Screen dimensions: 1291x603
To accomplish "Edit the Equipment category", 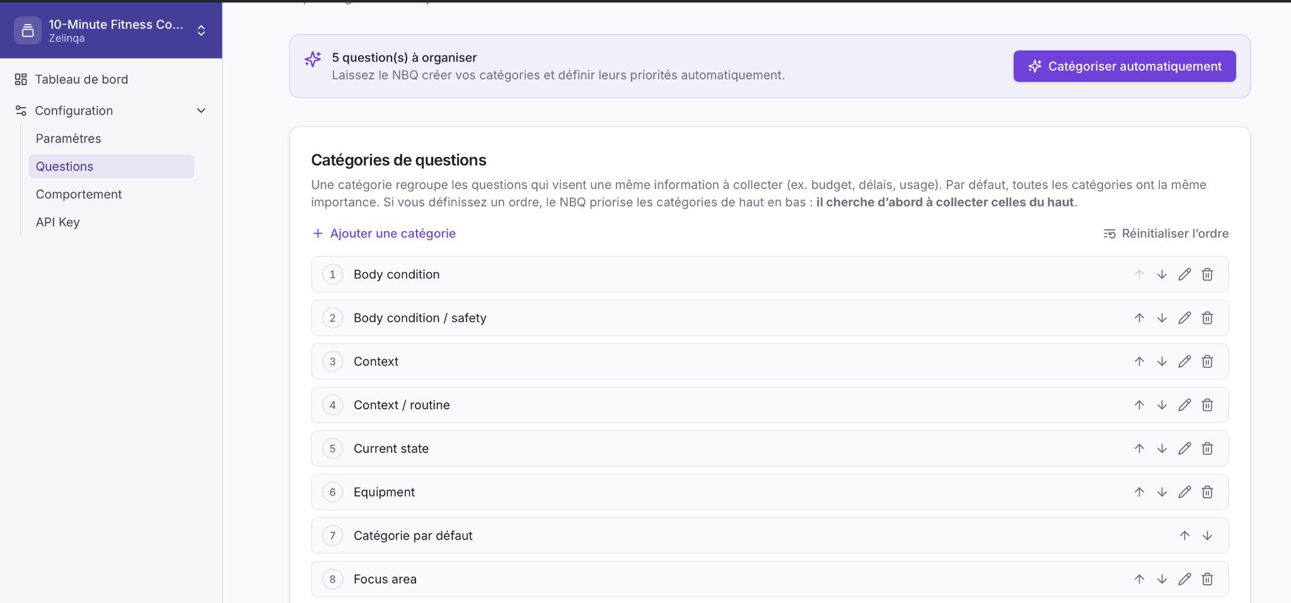I will [x=1184, y=491].
